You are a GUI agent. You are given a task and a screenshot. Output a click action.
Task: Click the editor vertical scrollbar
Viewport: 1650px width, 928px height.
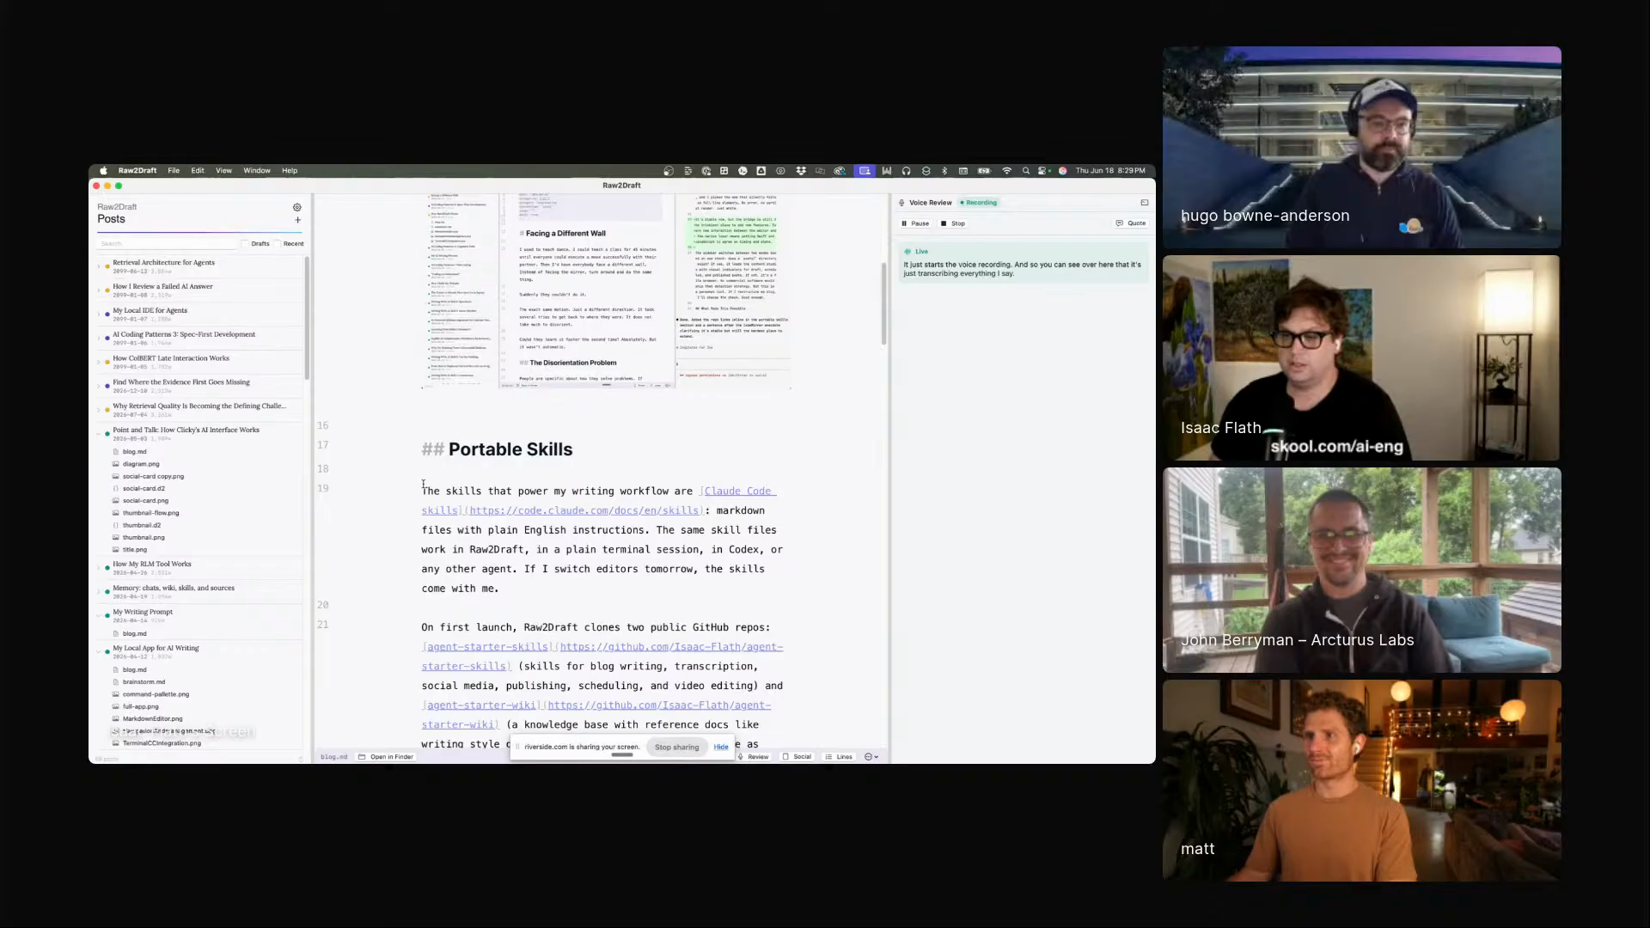[884, 304]
